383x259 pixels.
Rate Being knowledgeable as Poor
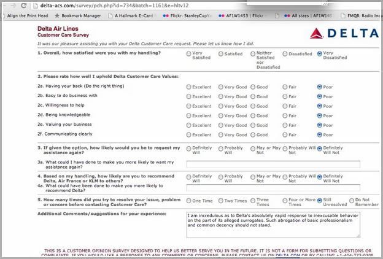(x=320, y=115)
